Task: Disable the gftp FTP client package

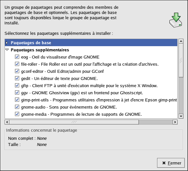Action: (x=17, y=85)
